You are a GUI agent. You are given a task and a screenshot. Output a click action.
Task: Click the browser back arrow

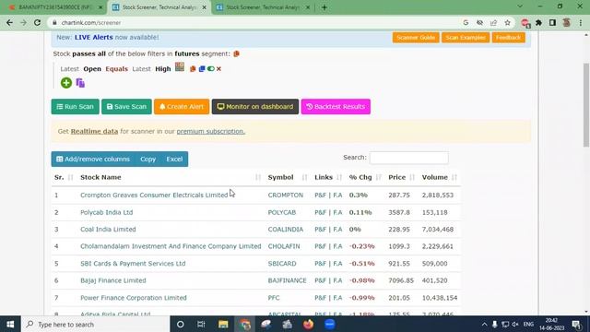tap(9, 22)
